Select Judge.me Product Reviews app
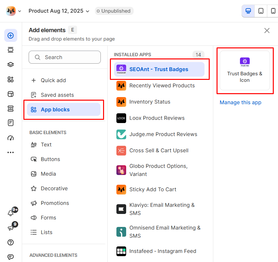Screen dimensions: 278x262 coord(159,134)
